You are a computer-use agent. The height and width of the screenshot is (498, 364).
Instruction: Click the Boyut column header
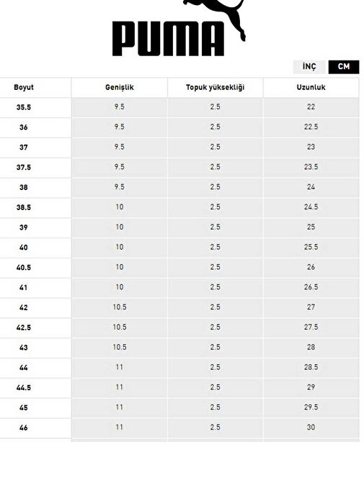click(x=24, y=87)
